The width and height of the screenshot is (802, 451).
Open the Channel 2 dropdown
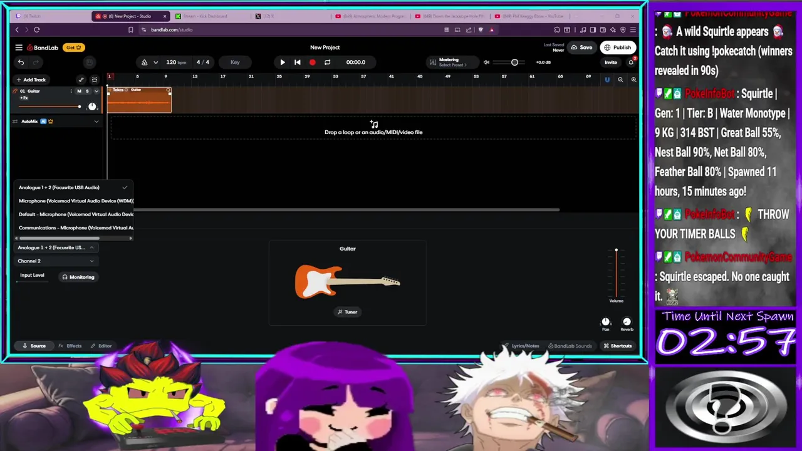click(x=56, y=261)
